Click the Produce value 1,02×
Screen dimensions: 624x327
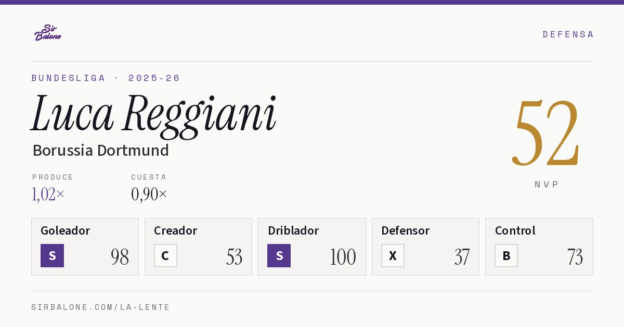[x=48, y=194]
